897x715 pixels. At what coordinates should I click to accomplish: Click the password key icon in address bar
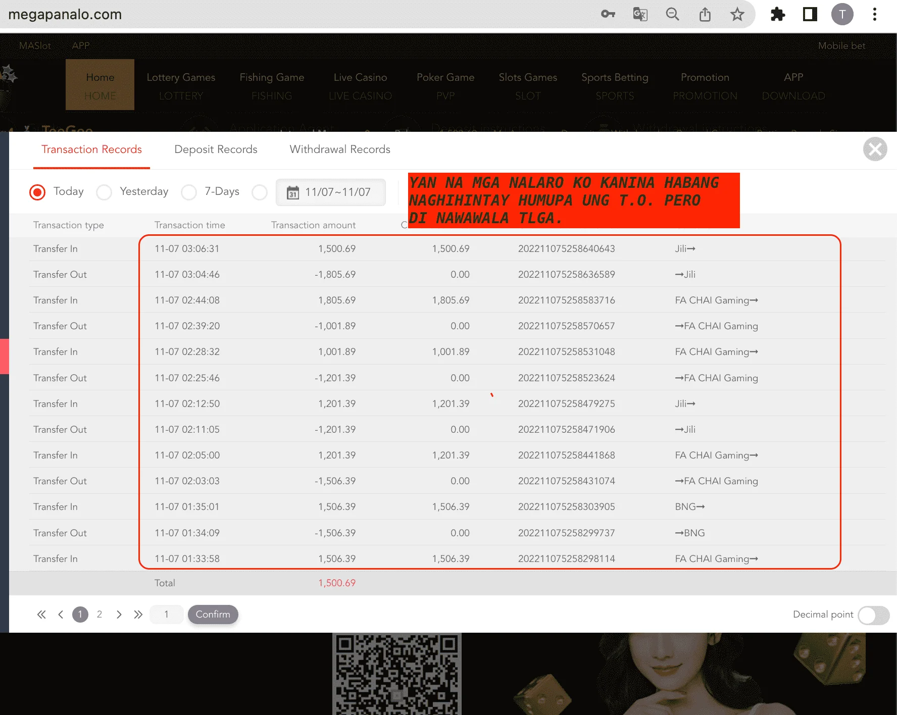point(608,14)
